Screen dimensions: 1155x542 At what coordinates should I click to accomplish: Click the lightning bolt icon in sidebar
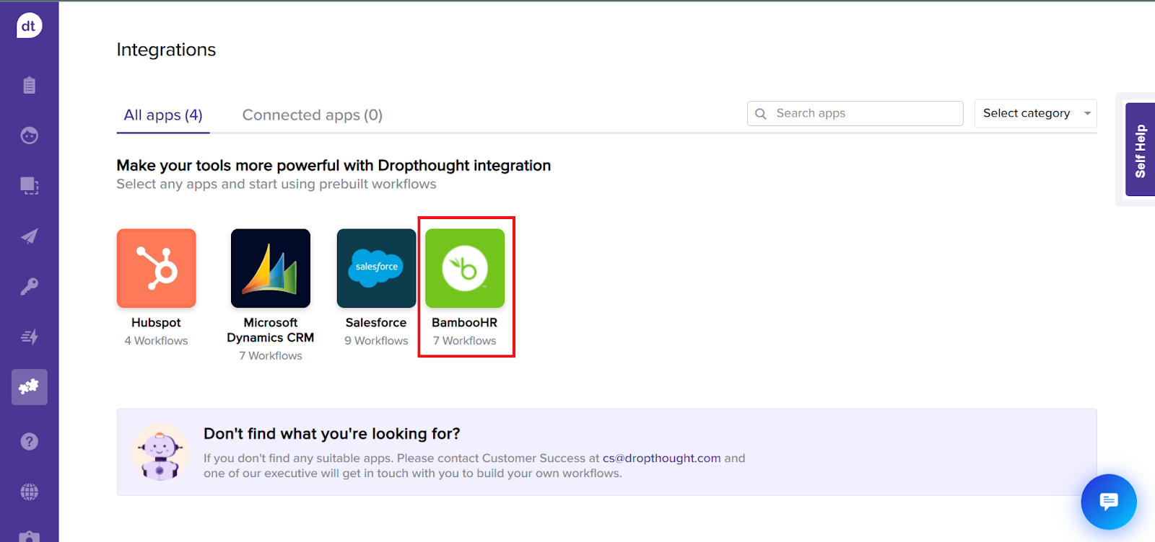point(29,337)
